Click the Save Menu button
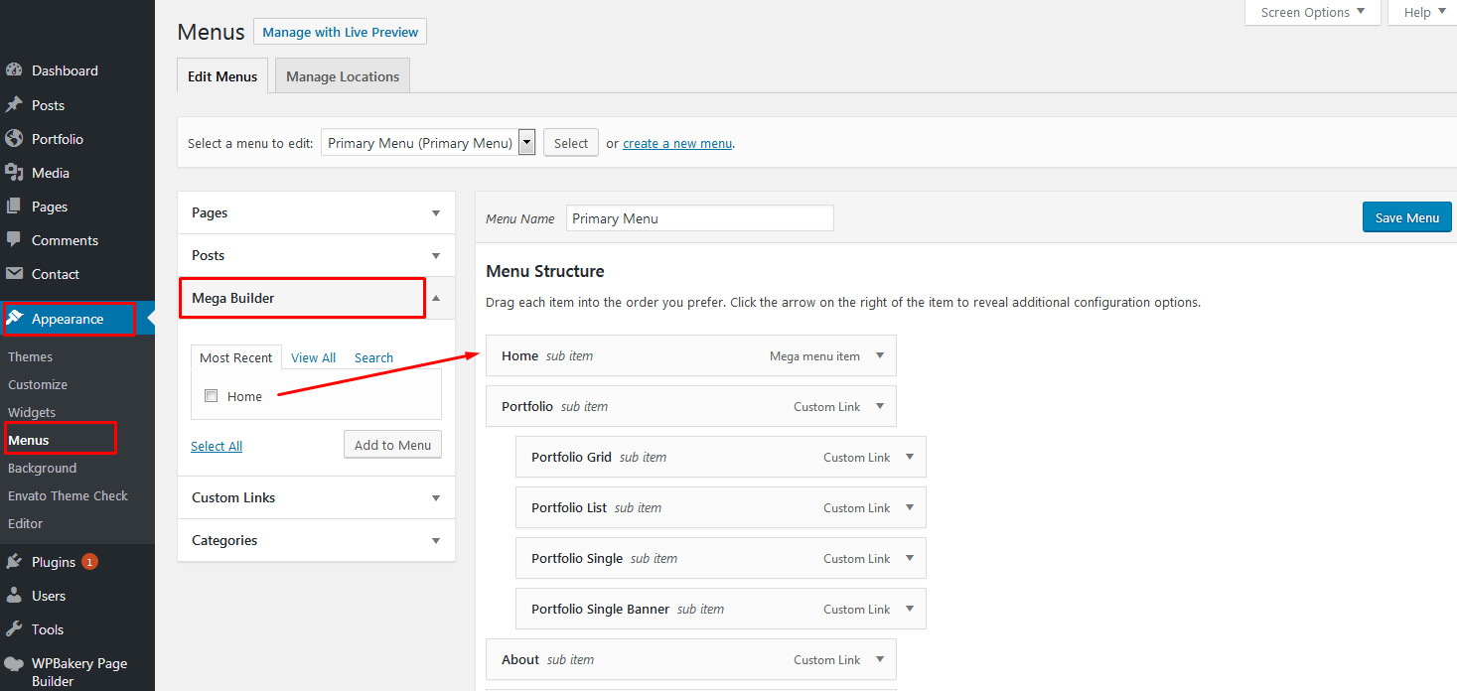Viewport: 1457px width, 691px height. (1406, 217)
